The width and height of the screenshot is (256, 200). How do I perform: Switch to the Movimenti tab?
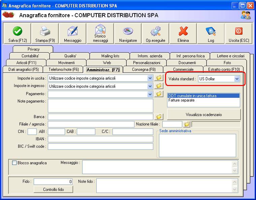(x=66, y=63)
